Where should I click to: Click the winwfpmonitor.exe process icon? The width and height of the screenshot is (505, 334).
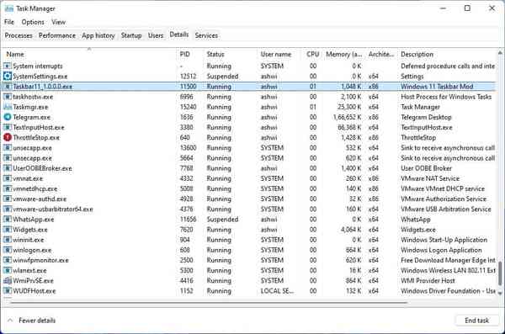[x=8, y=260]
